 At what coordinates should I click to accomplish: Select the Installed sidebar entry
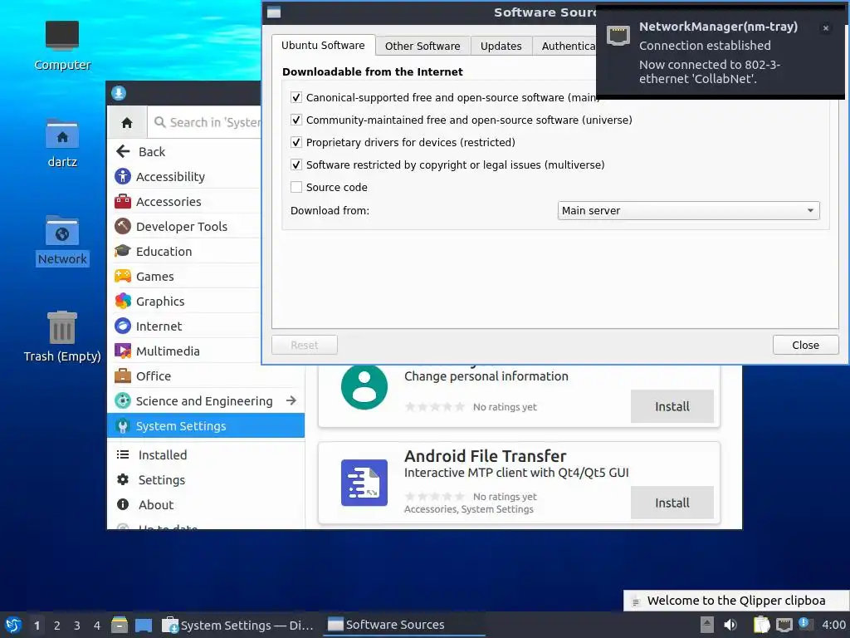pos(206,454)
